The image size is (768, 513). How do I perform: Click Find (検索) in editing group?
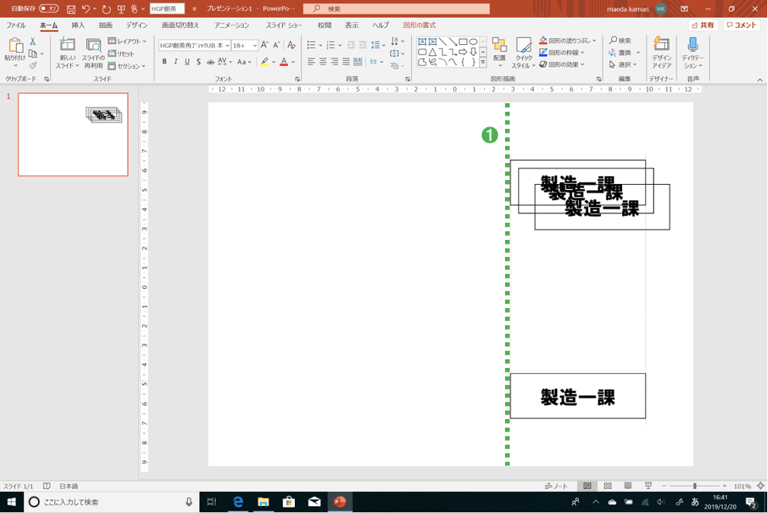pos(620,40)
